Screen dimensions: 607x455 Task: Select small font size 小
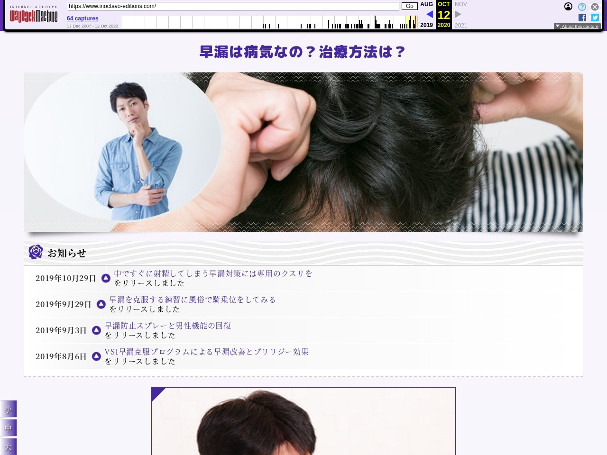(x=8, y=409)
